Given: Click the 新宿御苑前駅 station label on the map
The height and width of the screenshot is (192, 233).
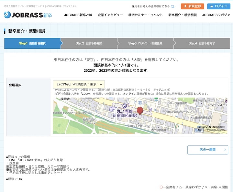Looking at the screenshot, I should coord(125,115).
